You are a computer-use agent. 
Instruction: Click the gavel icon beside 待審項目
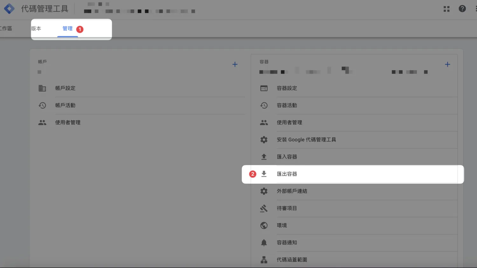[x=264, y=208]
